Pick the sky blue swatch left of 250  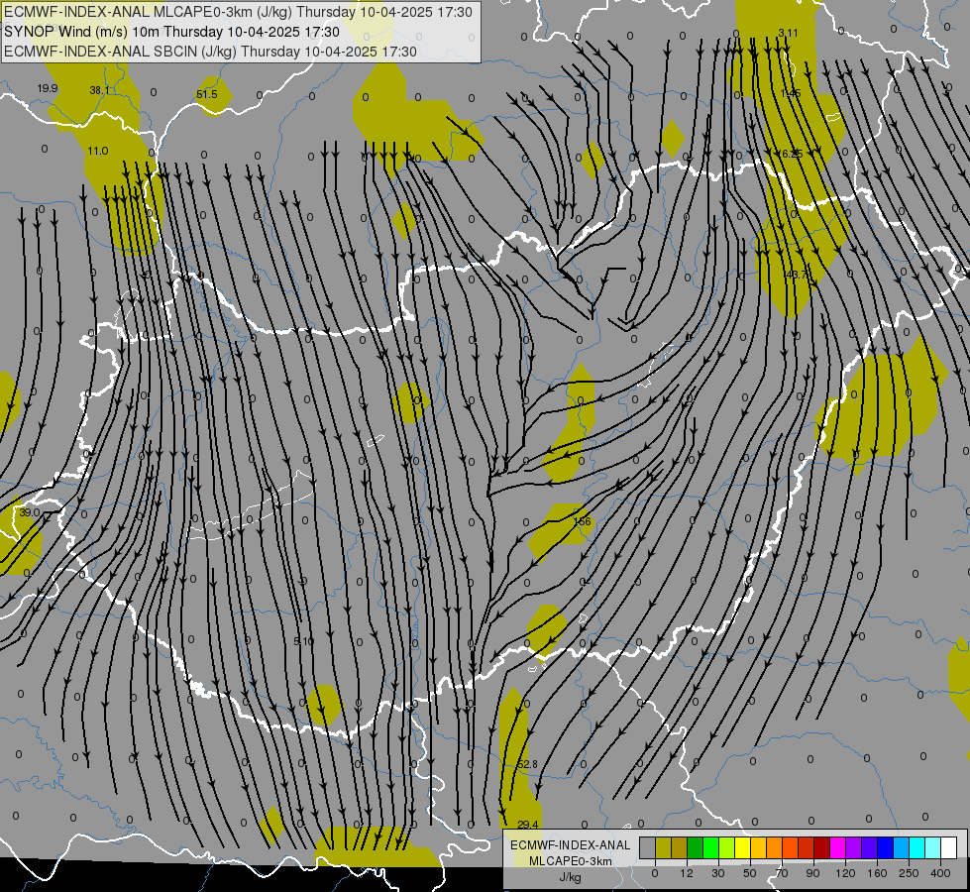pyautogui.click(x=902, y=847)
